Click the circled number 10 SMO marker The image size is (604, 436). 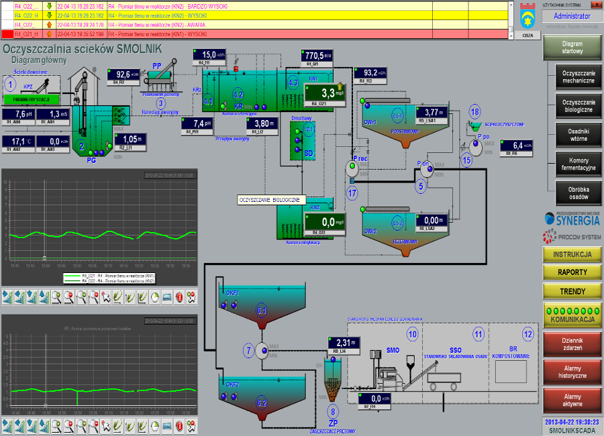click(x=412, y=334)
